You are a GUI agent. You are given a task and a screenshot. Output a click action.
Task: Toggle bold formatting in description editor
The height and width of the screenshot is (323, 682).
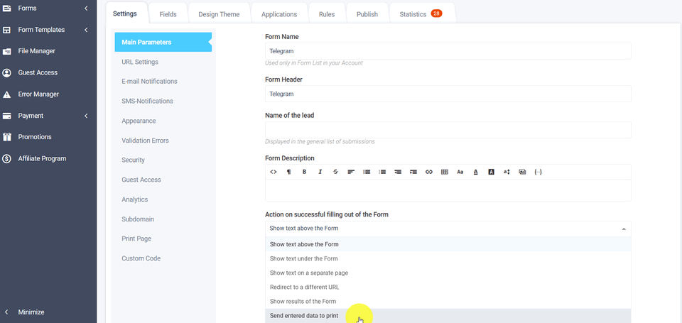point(304,172)
